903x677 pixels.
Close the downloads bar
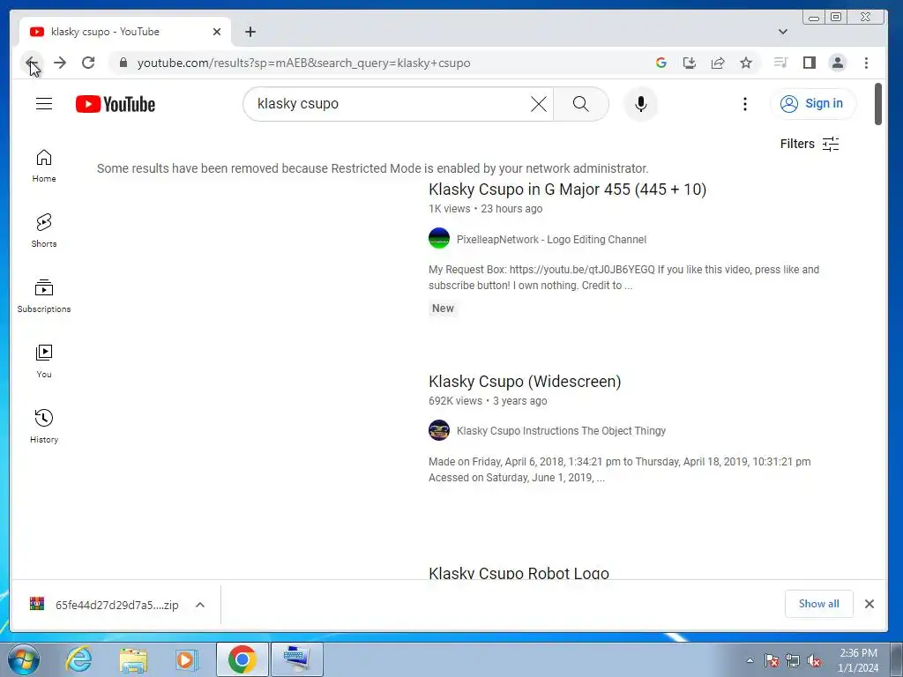tap(869, 603)
